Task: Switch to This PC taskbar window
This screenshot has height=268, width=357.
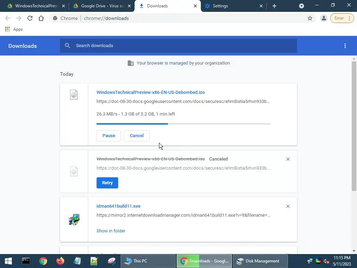Action: click(148, 261)
